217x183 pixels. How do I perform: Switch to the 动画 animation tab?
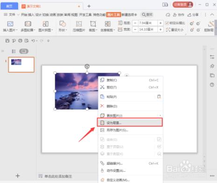[53, 15]
